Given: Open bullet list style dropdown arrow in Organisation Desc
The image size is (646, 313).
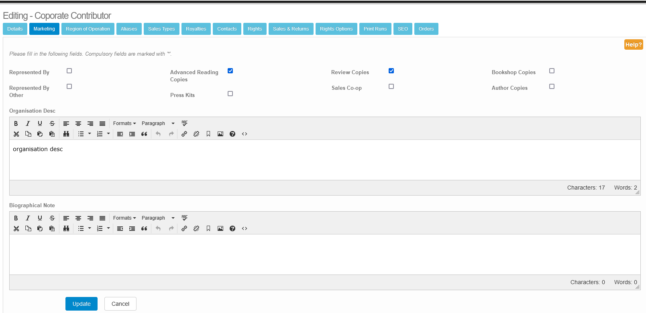Looking at the screenshot, I should coord(90,134).
